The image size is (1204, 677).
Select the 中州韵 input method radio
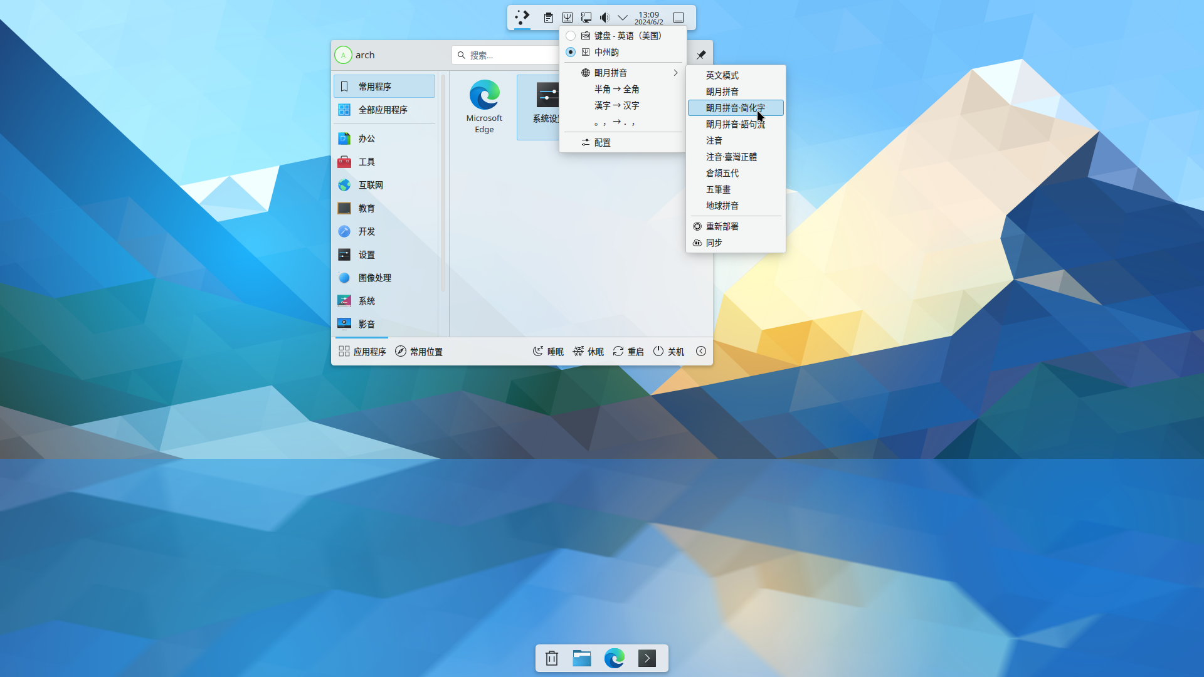click(571, 52)
